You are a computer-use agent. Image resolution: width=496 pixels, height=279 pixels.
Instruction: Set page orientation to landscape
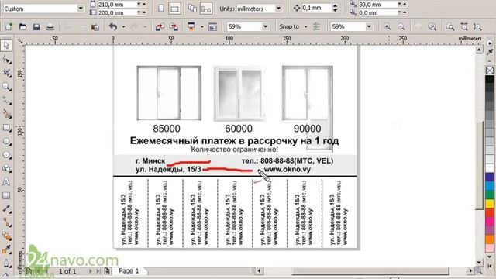174,9
